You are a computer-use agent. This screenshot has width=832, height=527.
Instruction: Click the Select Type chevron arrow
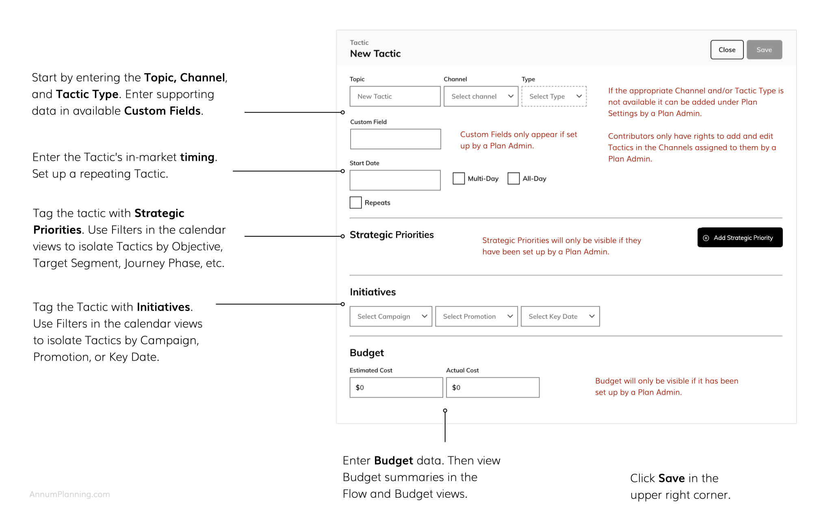coord(579,96)
